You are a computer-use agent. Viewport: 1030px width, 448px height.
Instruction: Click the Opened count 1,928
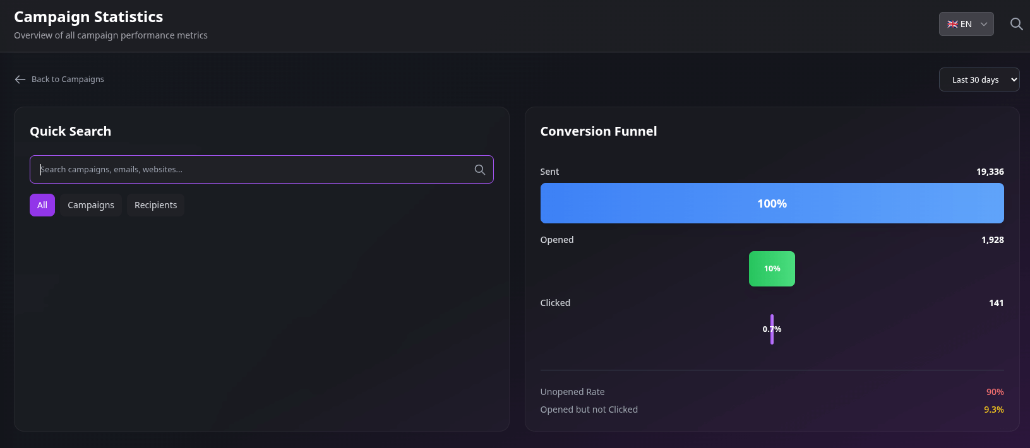pyautogui.click(x=992, y=240)
